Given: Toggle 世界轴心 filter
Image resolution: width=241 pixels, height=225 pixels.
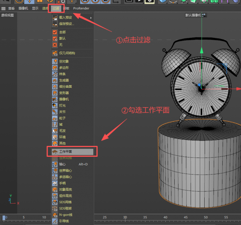Looking at the screenshot, I should pyautogui.click(x=72, y=171).
